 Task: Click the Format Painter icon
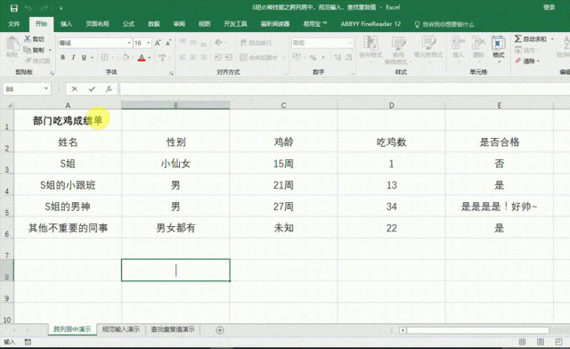tap(28, 61)
